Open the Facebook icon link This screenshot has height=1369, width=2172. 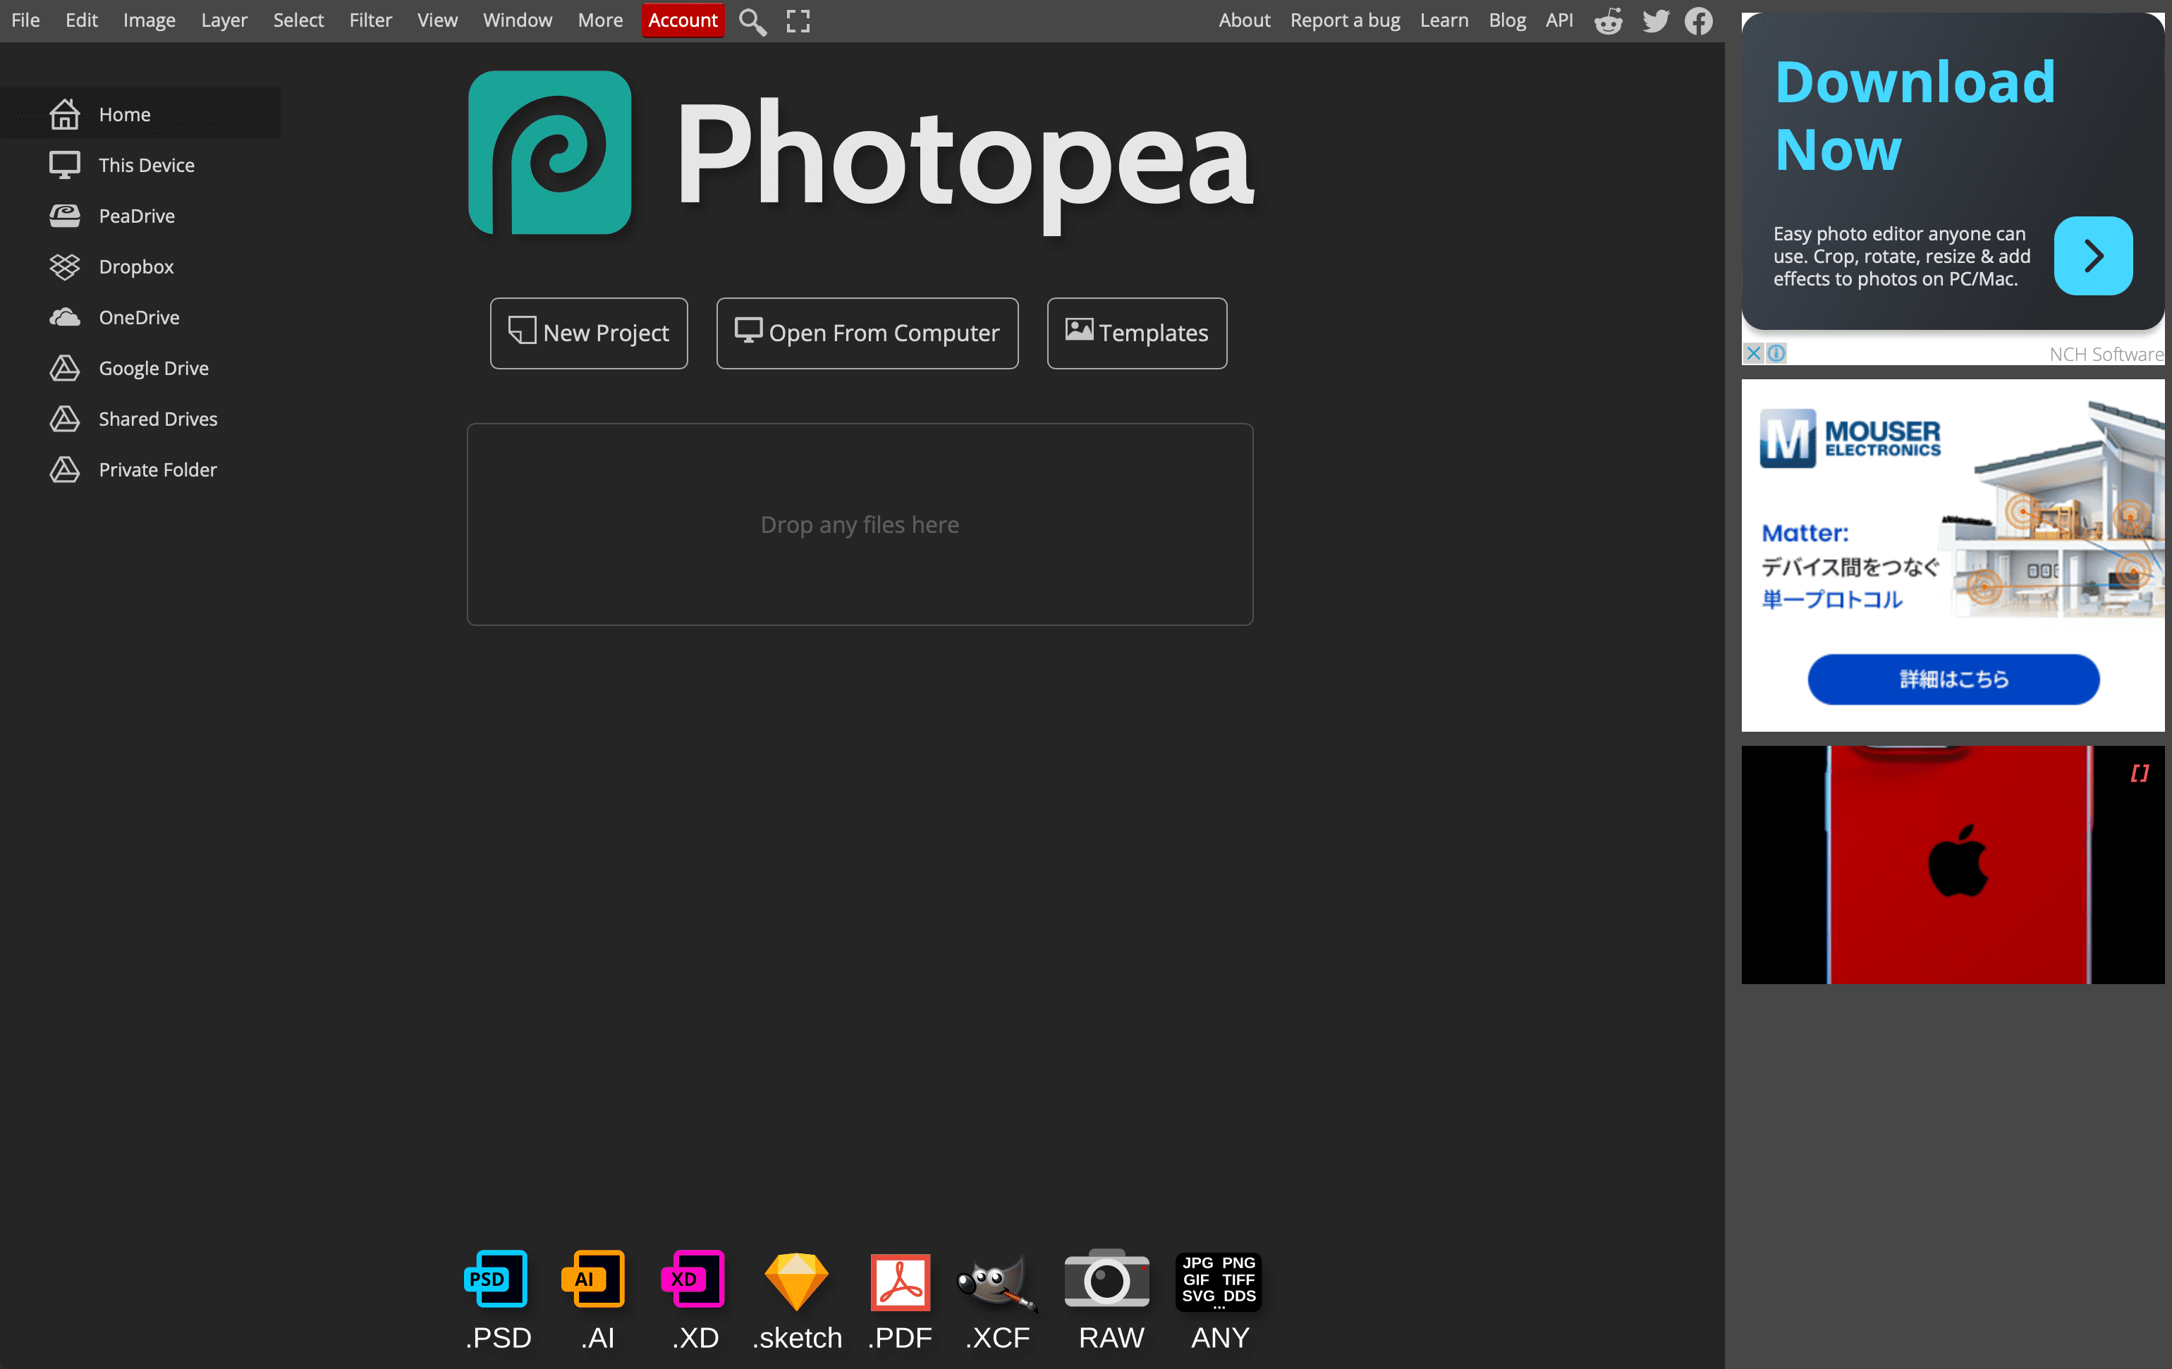click(1700, 20)
